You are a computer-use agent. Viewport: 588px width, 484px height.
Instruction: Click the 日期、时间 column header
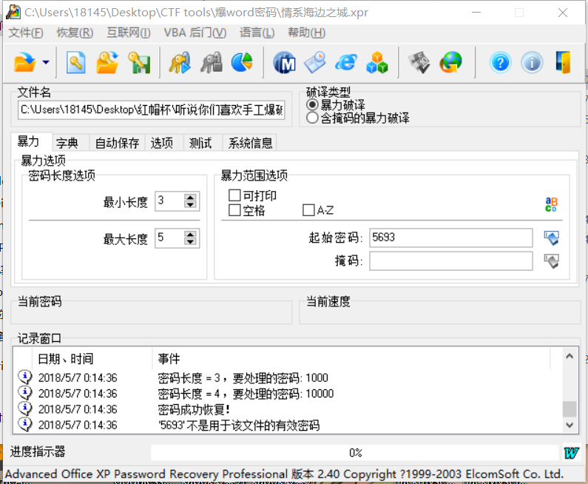(x=92, y=359)
